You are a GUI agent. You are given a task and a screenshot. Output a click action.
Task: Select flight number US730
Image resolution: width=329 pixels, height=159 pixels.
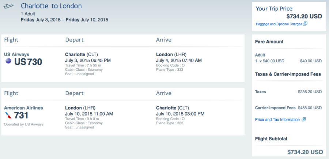coord(28,62)
